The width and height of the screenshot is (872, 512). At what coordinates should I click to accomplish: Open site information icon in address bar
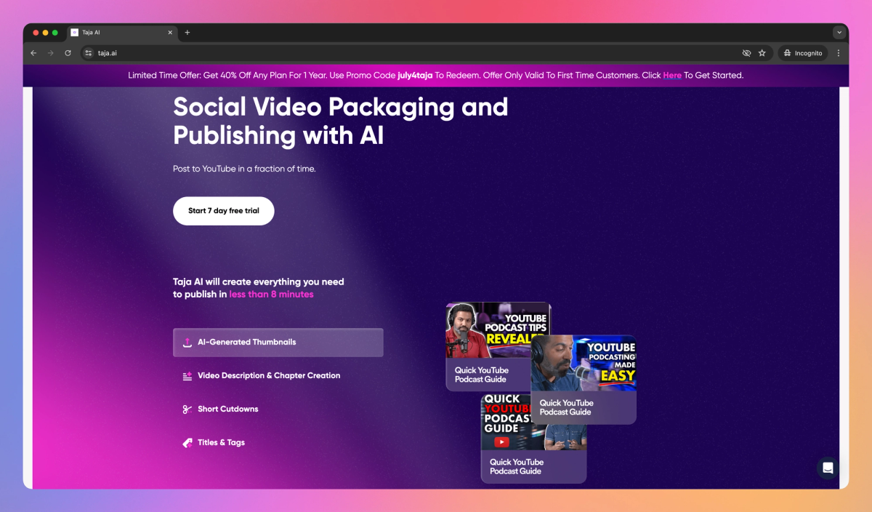[89, 53]
